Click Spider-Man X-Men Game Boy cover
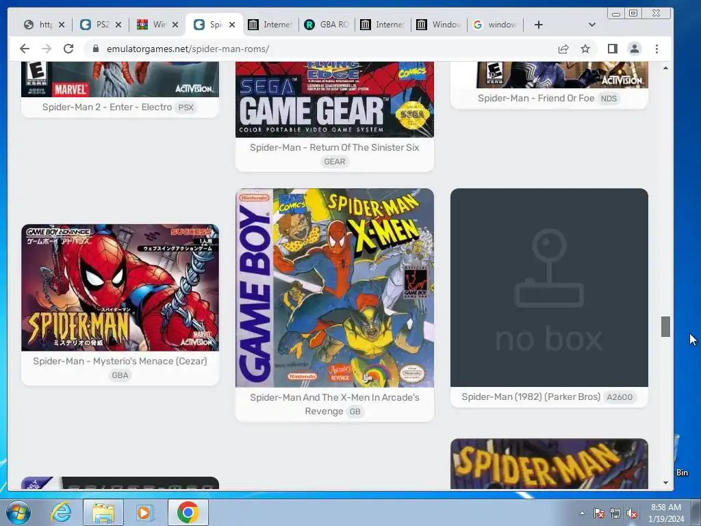Image resolution: width=701 pixels, height=526 pixels. [x=334, y=288]
